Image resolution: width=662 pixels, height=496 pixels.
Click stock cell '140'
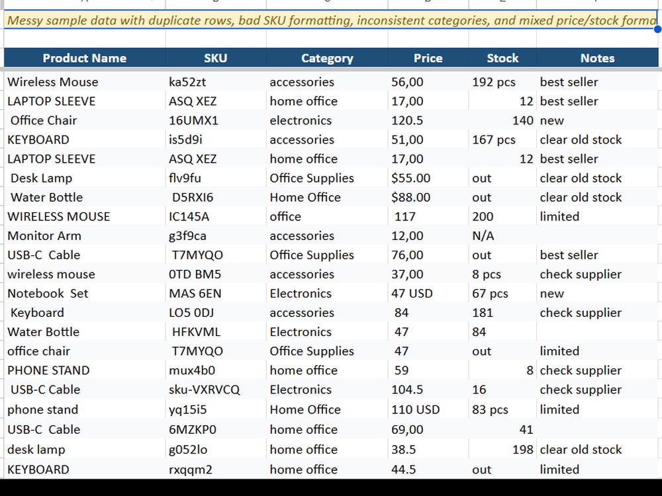[502, 120]
